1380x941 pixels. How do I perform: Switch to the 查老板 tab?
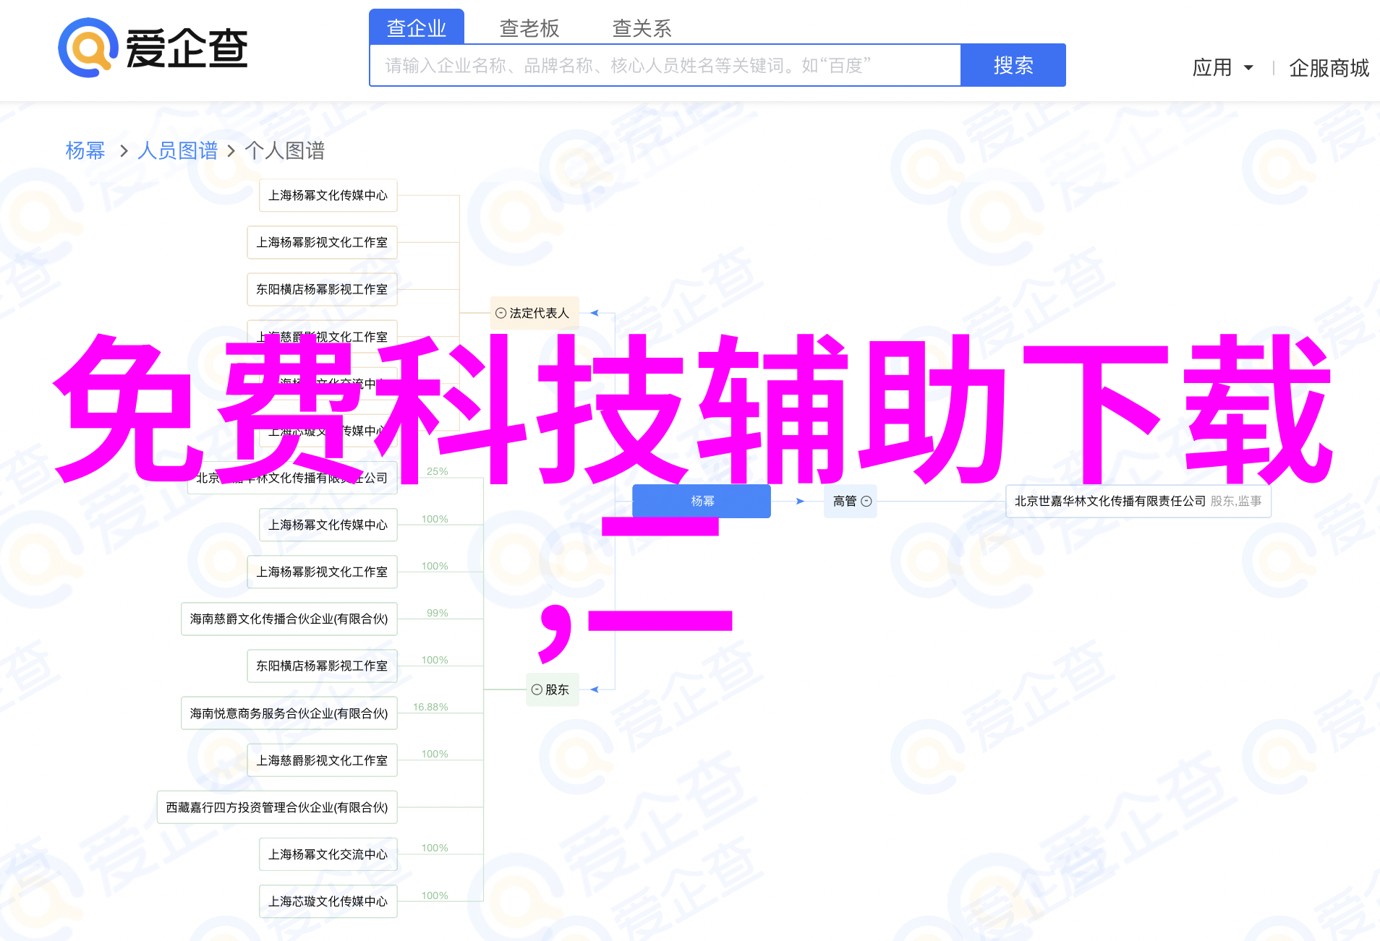click(x=529, y=28)
